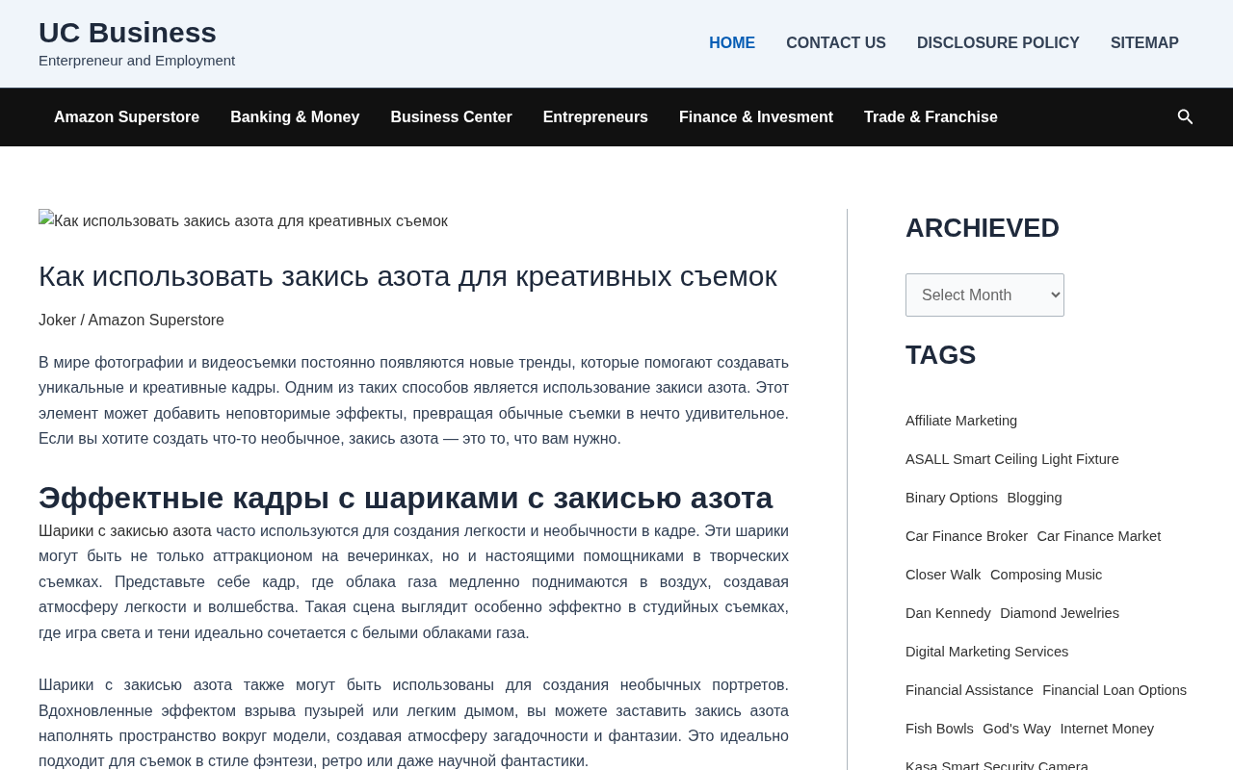Click the article heading Как использовать закись азота
This screenshot has height=770, width=1233.
coord(407,276)
